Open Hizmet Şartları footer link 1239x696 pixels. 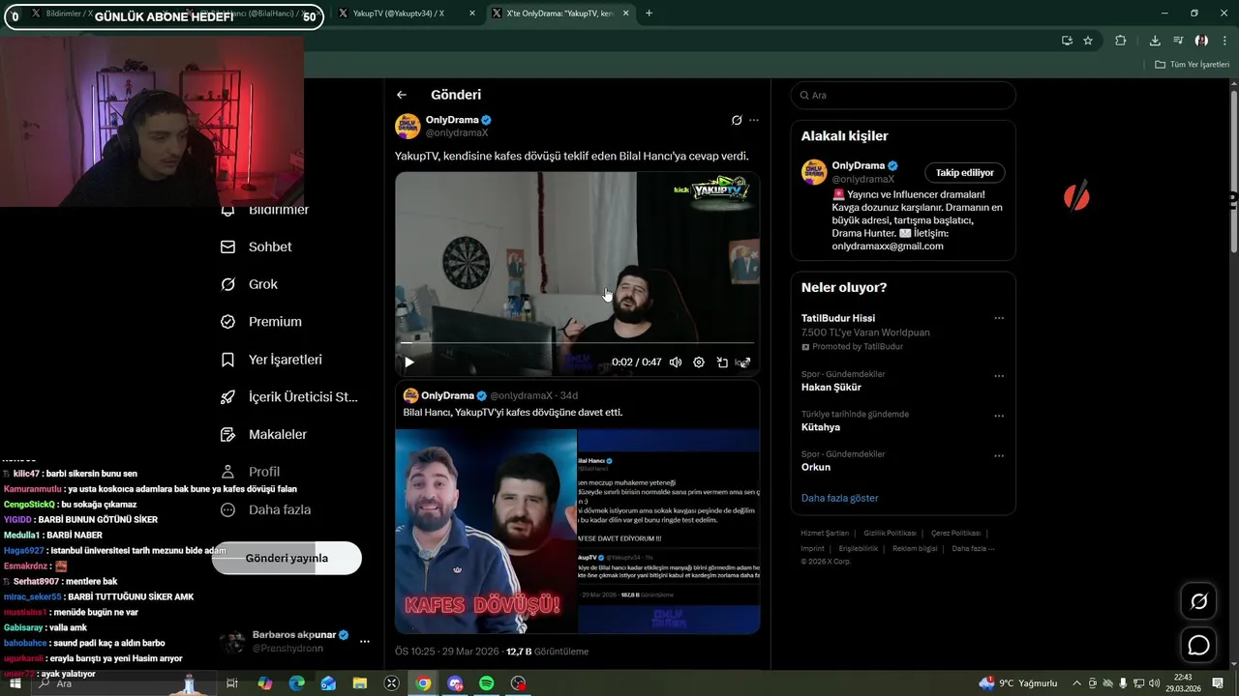coord(825,534)
